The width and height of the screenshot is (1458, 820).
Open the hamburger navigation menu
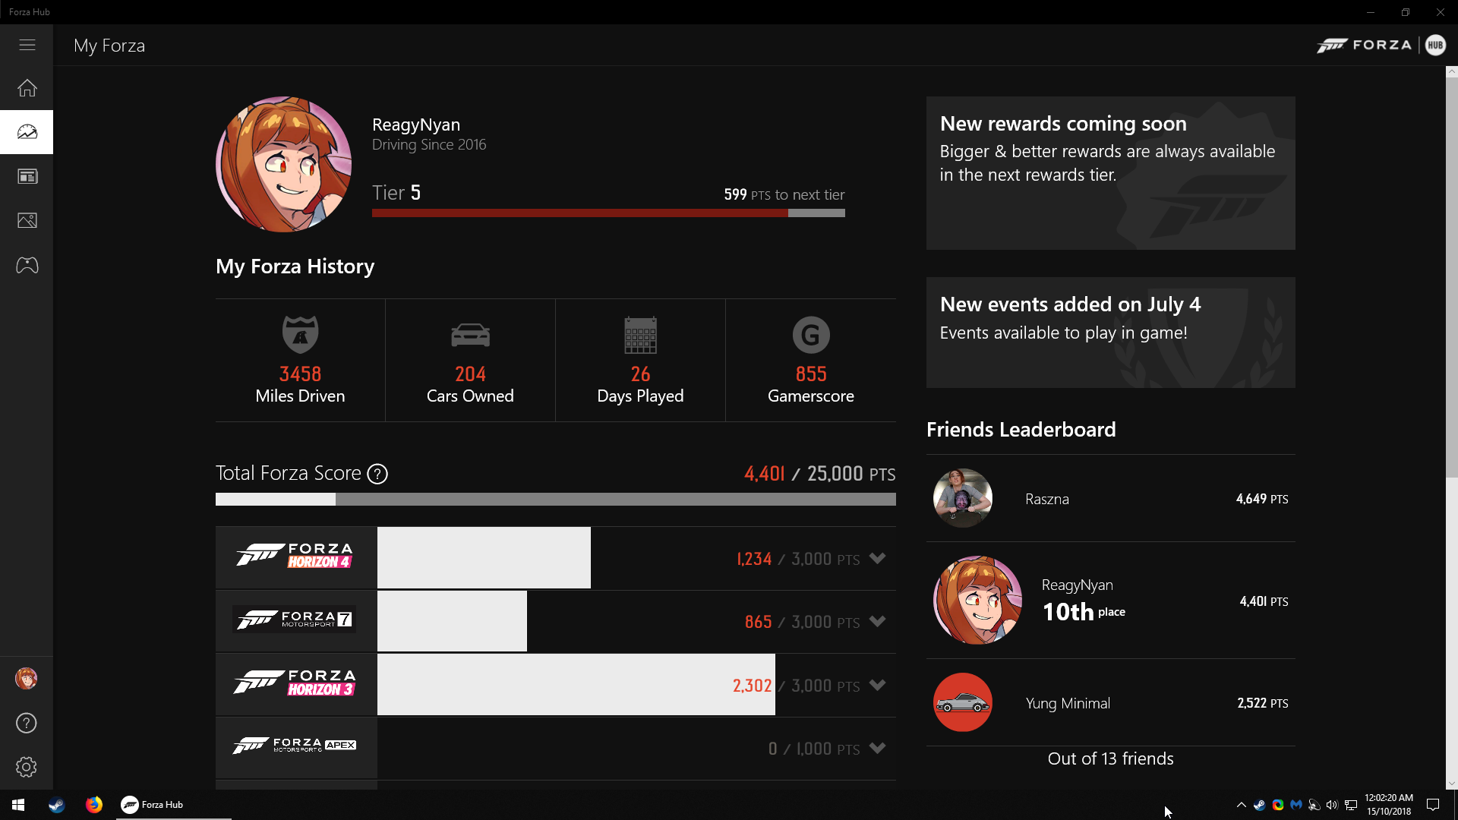click(x=27, y=46)
